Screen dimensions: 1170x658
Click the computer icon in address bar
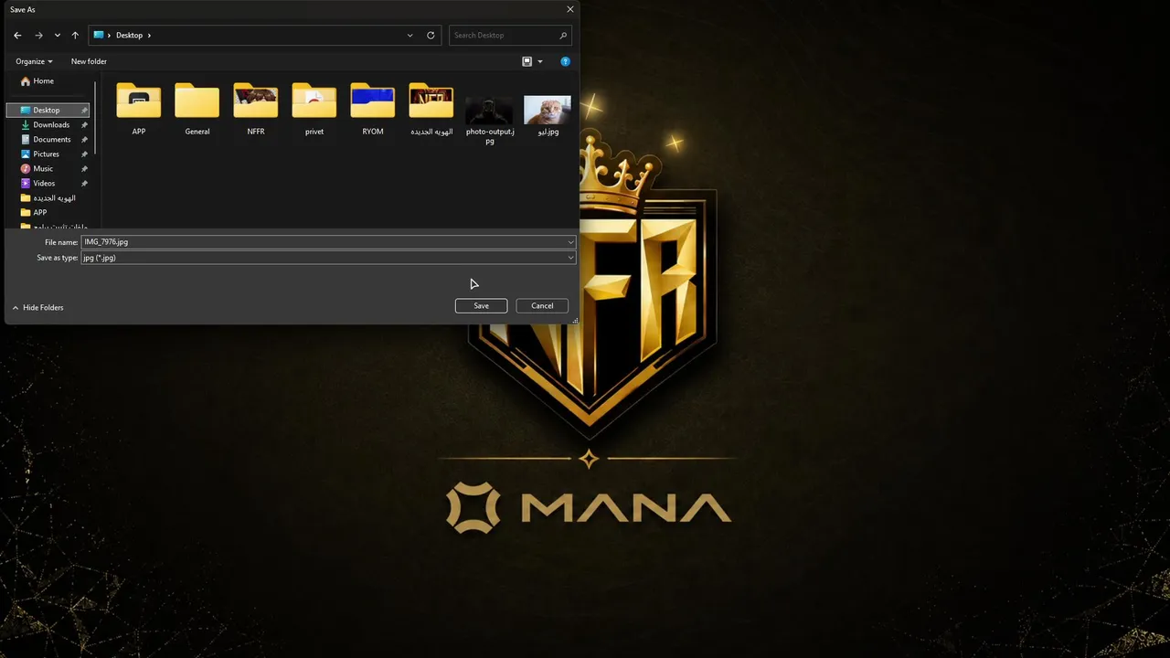[99, 35]
